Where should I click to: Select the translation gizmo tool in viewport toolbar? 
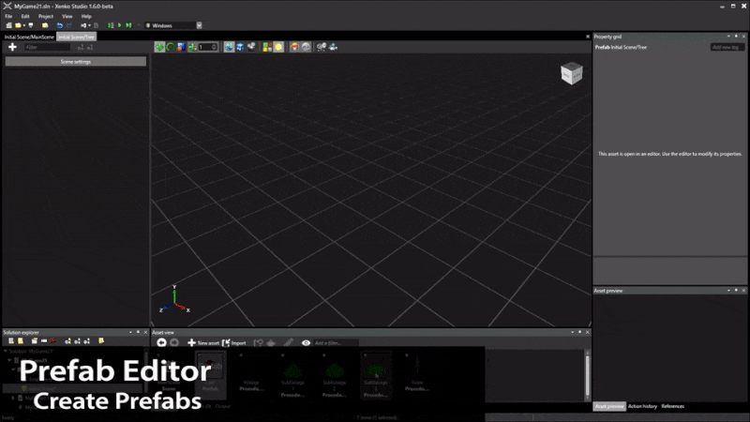[160, 47]
